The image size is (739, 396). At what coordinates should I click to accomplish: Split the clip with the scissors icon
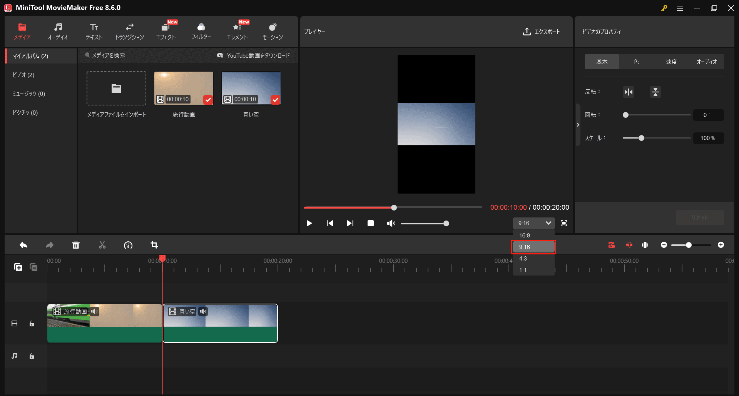(102, 245)
